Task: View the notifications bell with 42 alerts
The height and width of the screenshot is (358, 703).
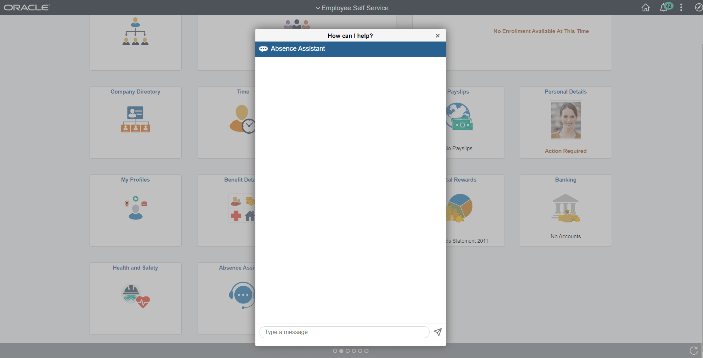Action: click(x=665, y=7)
